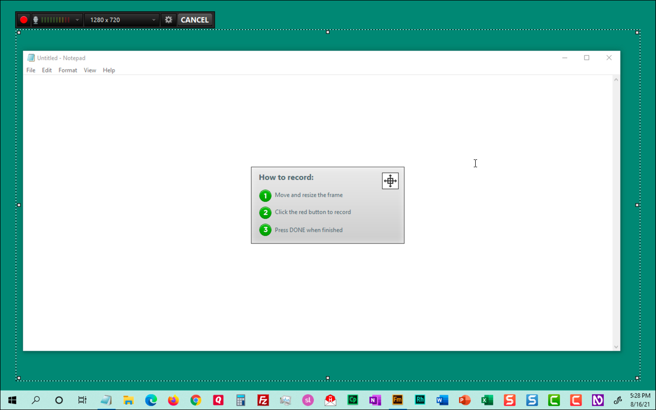Open the recorder settings gear
The image size is (656, 410).
[x=168, y=20]
